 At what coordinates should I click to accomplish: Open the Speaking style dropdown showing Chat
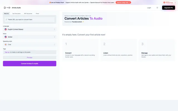pyautogui.click(x=29, y=44)
